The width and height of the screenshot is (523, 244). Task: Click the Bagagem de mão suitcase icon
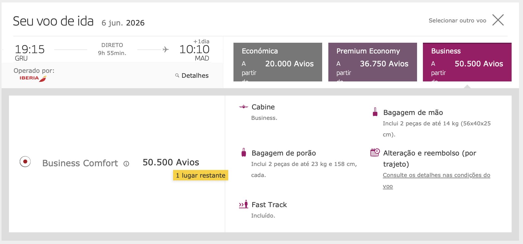[x=375, y=112]
